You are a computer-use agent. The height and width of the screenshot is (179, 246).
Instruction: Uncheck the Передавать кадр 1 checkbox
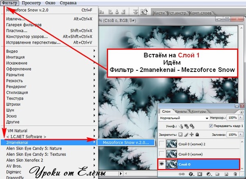[x=211, y=126]
